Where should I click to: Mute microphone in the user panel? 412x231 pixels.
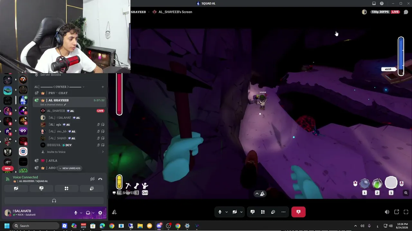tap(76, 213)
